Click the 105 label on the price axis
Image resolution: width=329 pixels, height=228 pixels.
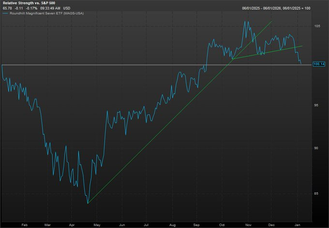(x=316, y=26)
